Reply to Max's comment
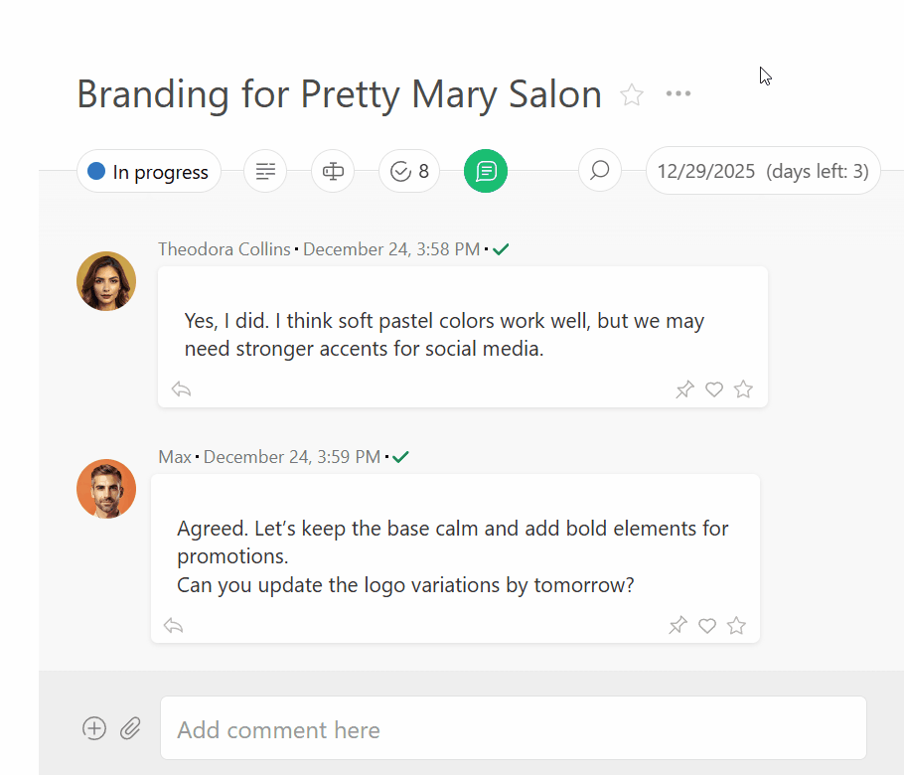Screen dimensions: 904x775 pos(173,625)
